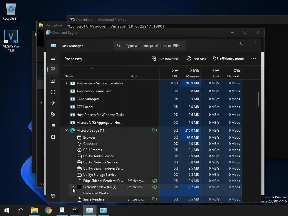The width and height of the screenshot is (288, 216).
Task: Switch to Command Prompt on taskbar
Action: coord(76,210)
